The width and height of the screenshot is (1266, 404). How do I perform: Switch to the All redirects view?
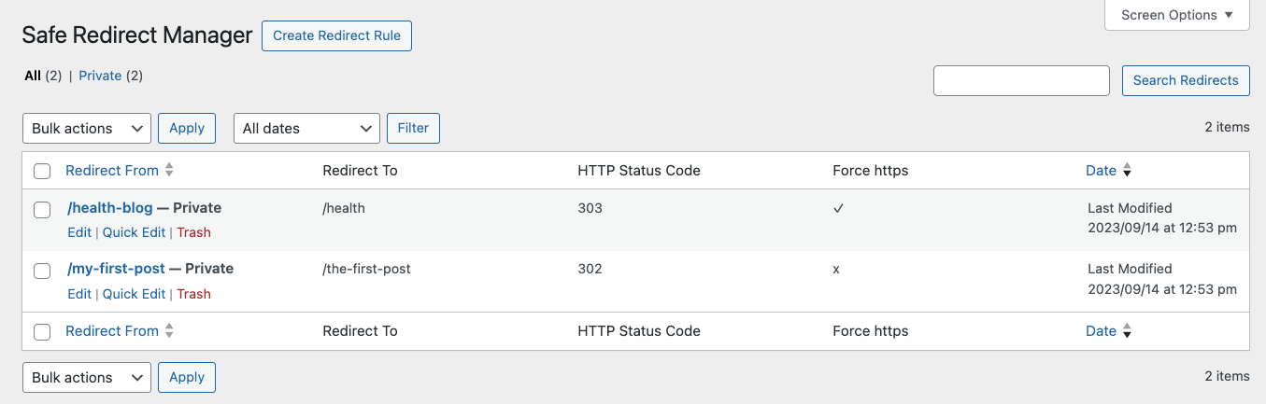click(33, 76)
